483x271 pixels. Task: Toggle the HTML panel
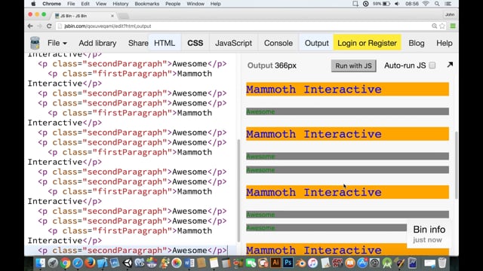pyautogui.click(x=165, y=43)
